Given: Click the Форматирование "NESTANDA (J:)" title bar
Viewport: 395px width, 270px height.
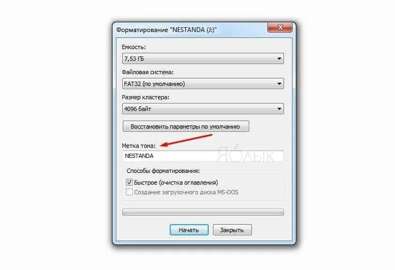Looking at the screenshot, I should [x=166, y=30].
